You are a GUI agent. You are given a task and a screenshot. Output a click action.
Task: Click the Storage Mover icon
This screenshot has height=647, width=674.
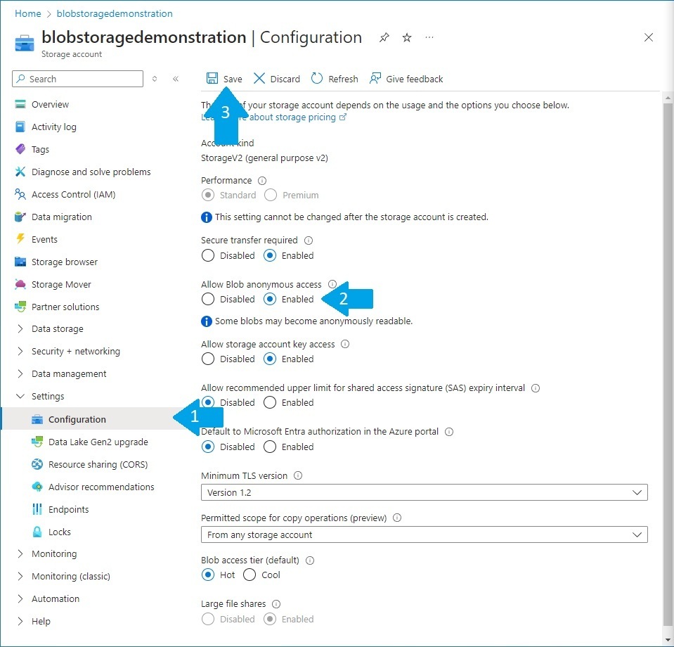point(20,284)
